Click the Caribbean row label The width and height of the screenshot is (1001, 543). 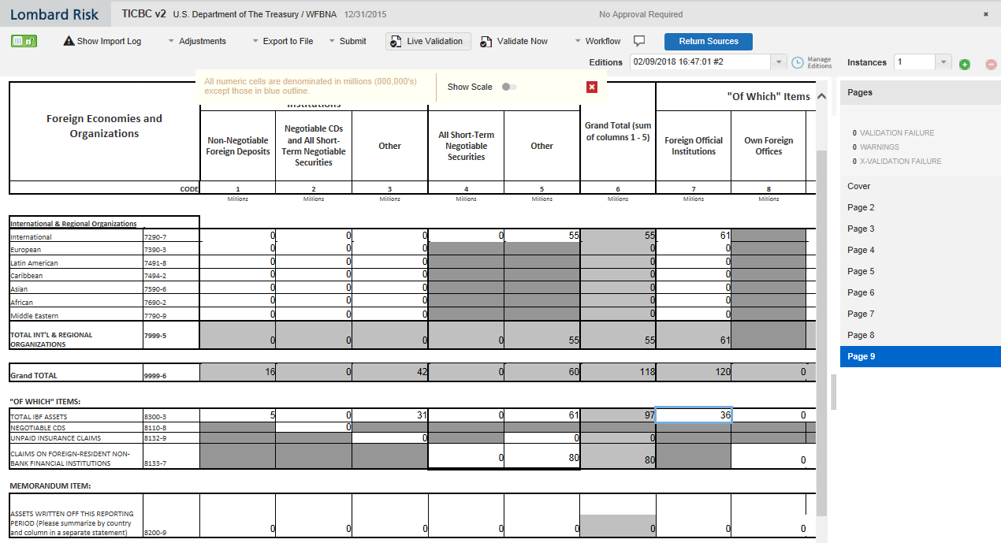[x=27, y=276]
